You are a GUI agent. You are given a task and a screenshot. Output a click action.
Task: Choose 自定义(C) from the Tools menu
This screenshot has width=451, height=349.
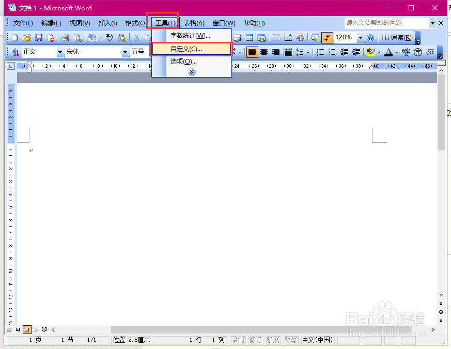click(x=192, y=49)
